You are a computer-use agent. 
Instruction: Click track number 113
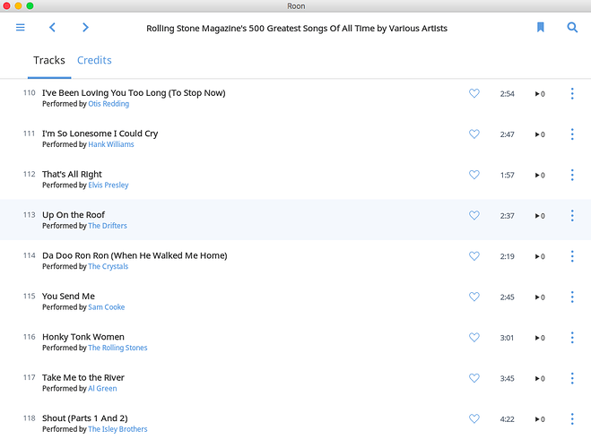coord(29,215)
